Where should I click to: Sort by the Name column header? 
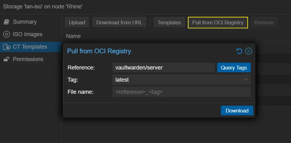[x=74, y=36]
